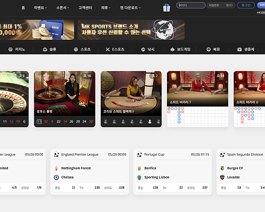Image resolution: width=265 pixels, height=212 pixels.
Task: Expand the 이벤트 dropdown menu
Action: point(40,8)
